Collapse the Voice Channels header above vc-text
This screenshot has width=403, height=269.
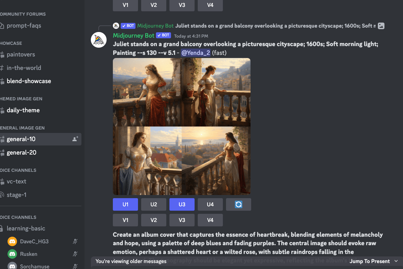18,170
